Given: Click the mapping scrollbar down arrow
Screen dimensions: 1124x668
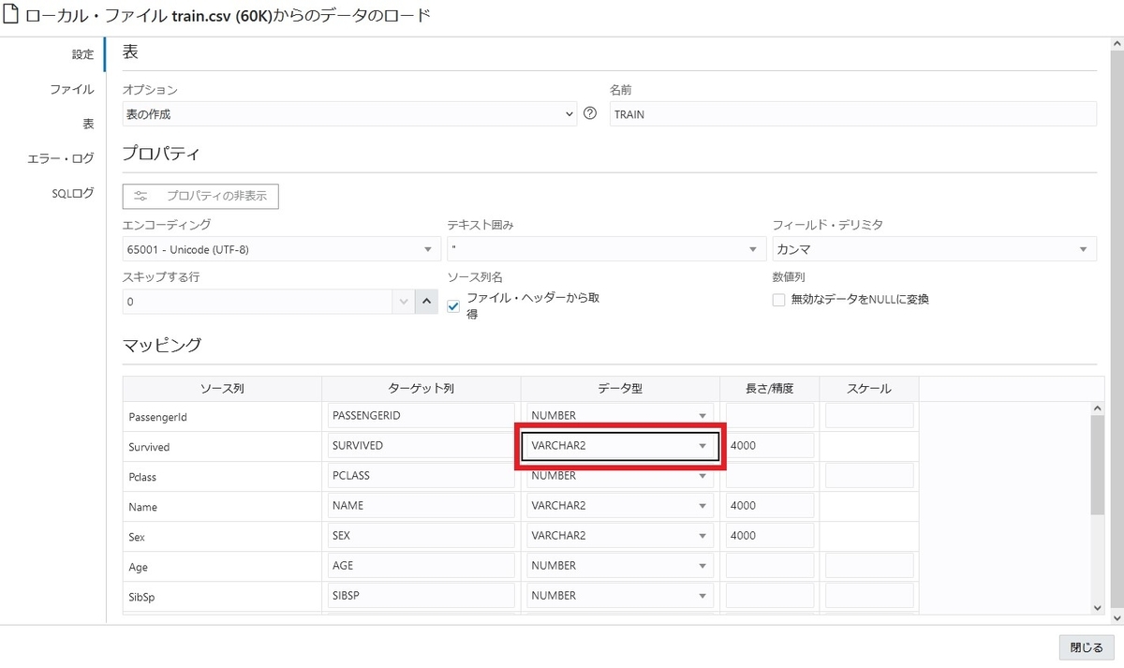Looking at the screenshot, I should tap(1099, 607).
